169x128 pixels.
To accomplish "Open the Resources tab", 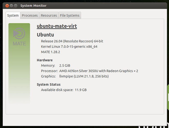I will pyautogui.click(x=49, y=15).
